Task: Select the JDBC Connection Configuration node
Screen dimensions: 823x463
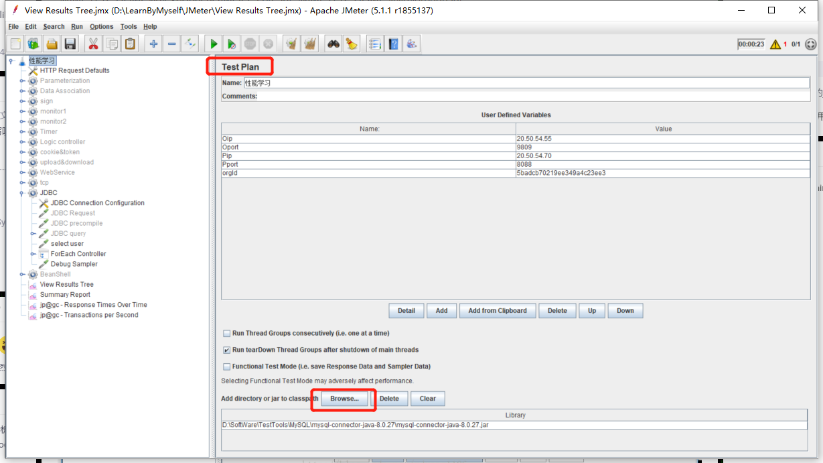Action: click(x=98, y=203)
